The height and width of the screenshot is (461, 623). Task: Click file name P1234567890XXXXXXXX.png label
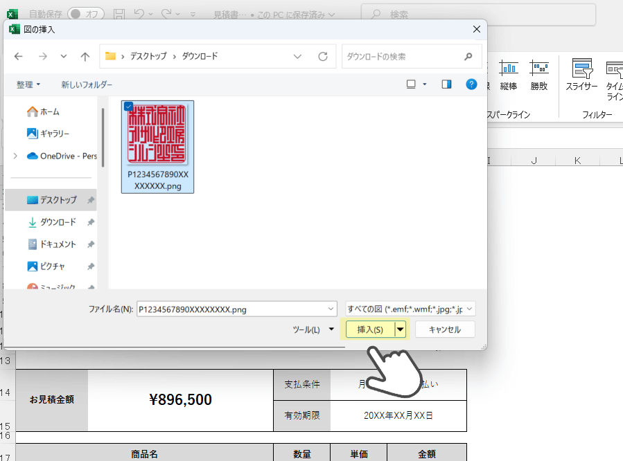[158, 180]
